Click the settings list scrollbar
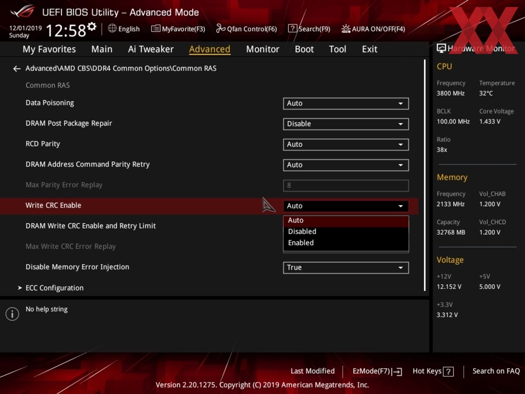 [x=425, y=175]
